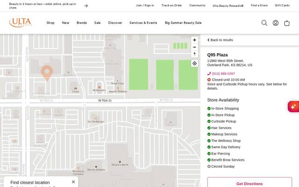
Task: Open the New menu
Action: [x=65, y=23]
